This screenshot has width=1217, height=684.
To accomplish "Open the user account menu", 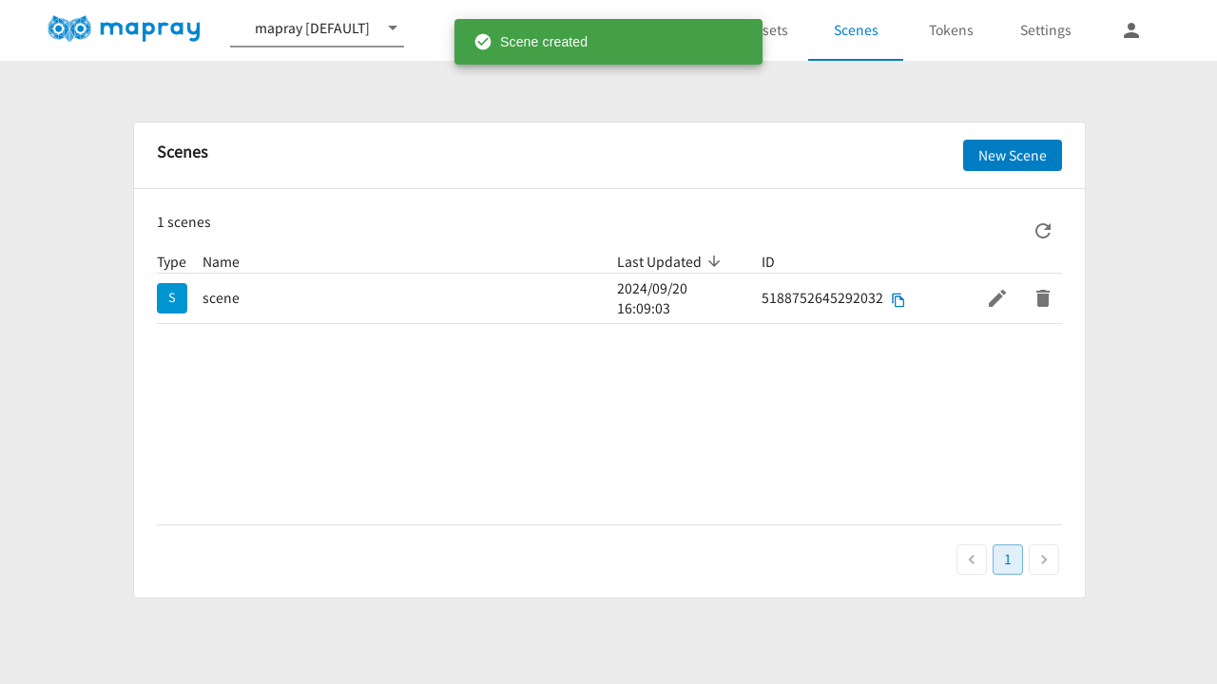I will pyautogui.click(x=1130, y=30).
